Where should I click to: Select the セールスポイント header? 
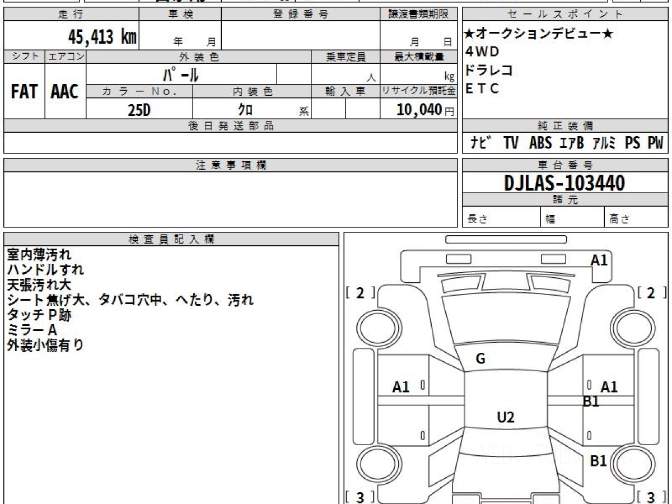(565, 15)
